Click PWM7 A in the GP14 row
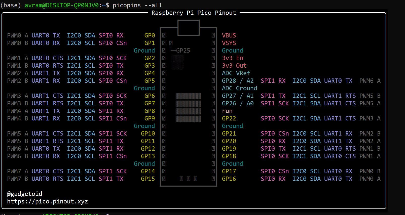The image size is (405, 215). click(18, 171)
